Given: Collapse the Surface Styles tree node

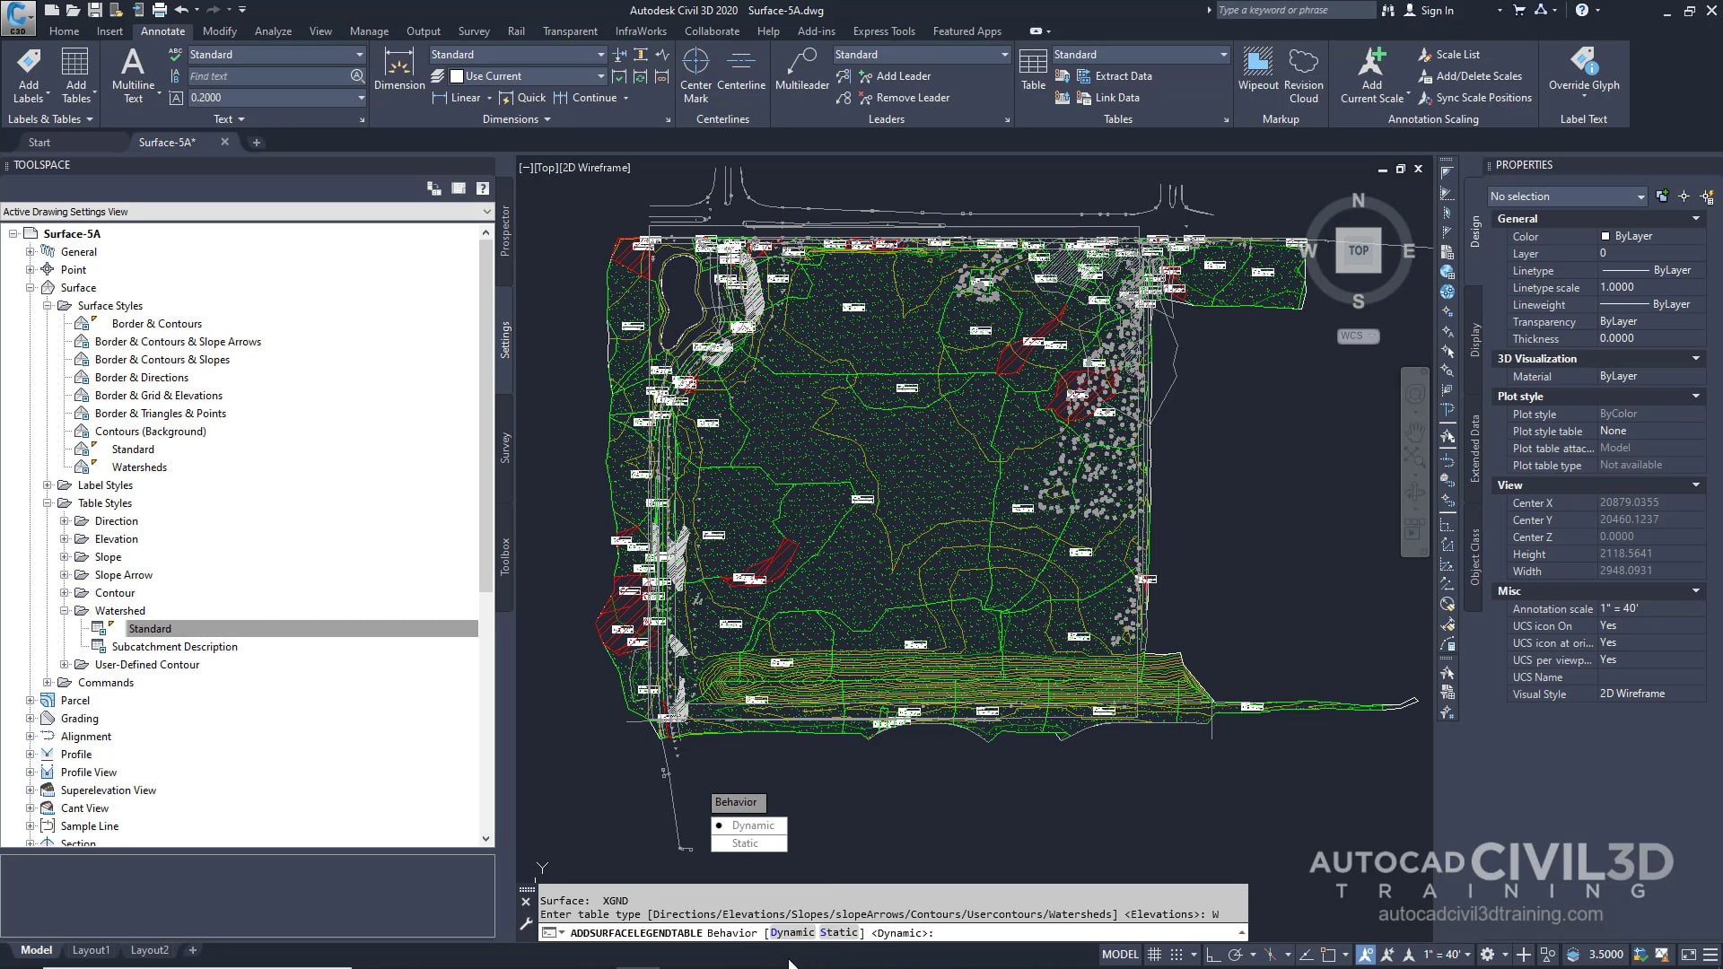Looking at the screenshot, I should click(x=48, y=306).
